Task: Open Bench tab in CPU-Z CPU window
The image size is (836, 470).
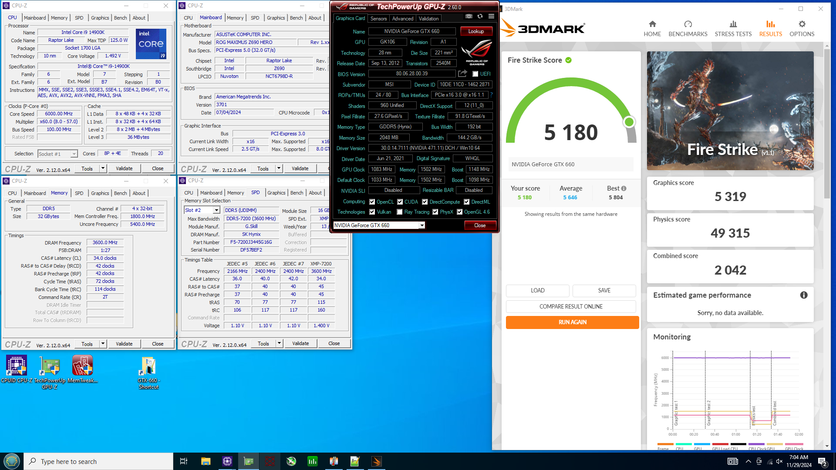Action: [x=121, y=18]
